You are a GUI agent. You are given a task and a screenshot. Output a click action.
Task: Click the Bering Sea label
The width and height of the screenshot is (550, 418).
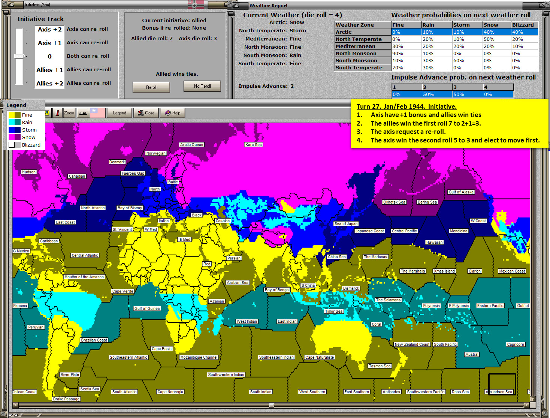427,202
